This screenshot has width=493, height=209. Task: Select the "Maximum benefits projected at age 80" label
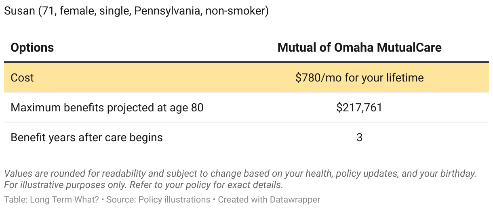pyautogui.click(x=107, y=108)
